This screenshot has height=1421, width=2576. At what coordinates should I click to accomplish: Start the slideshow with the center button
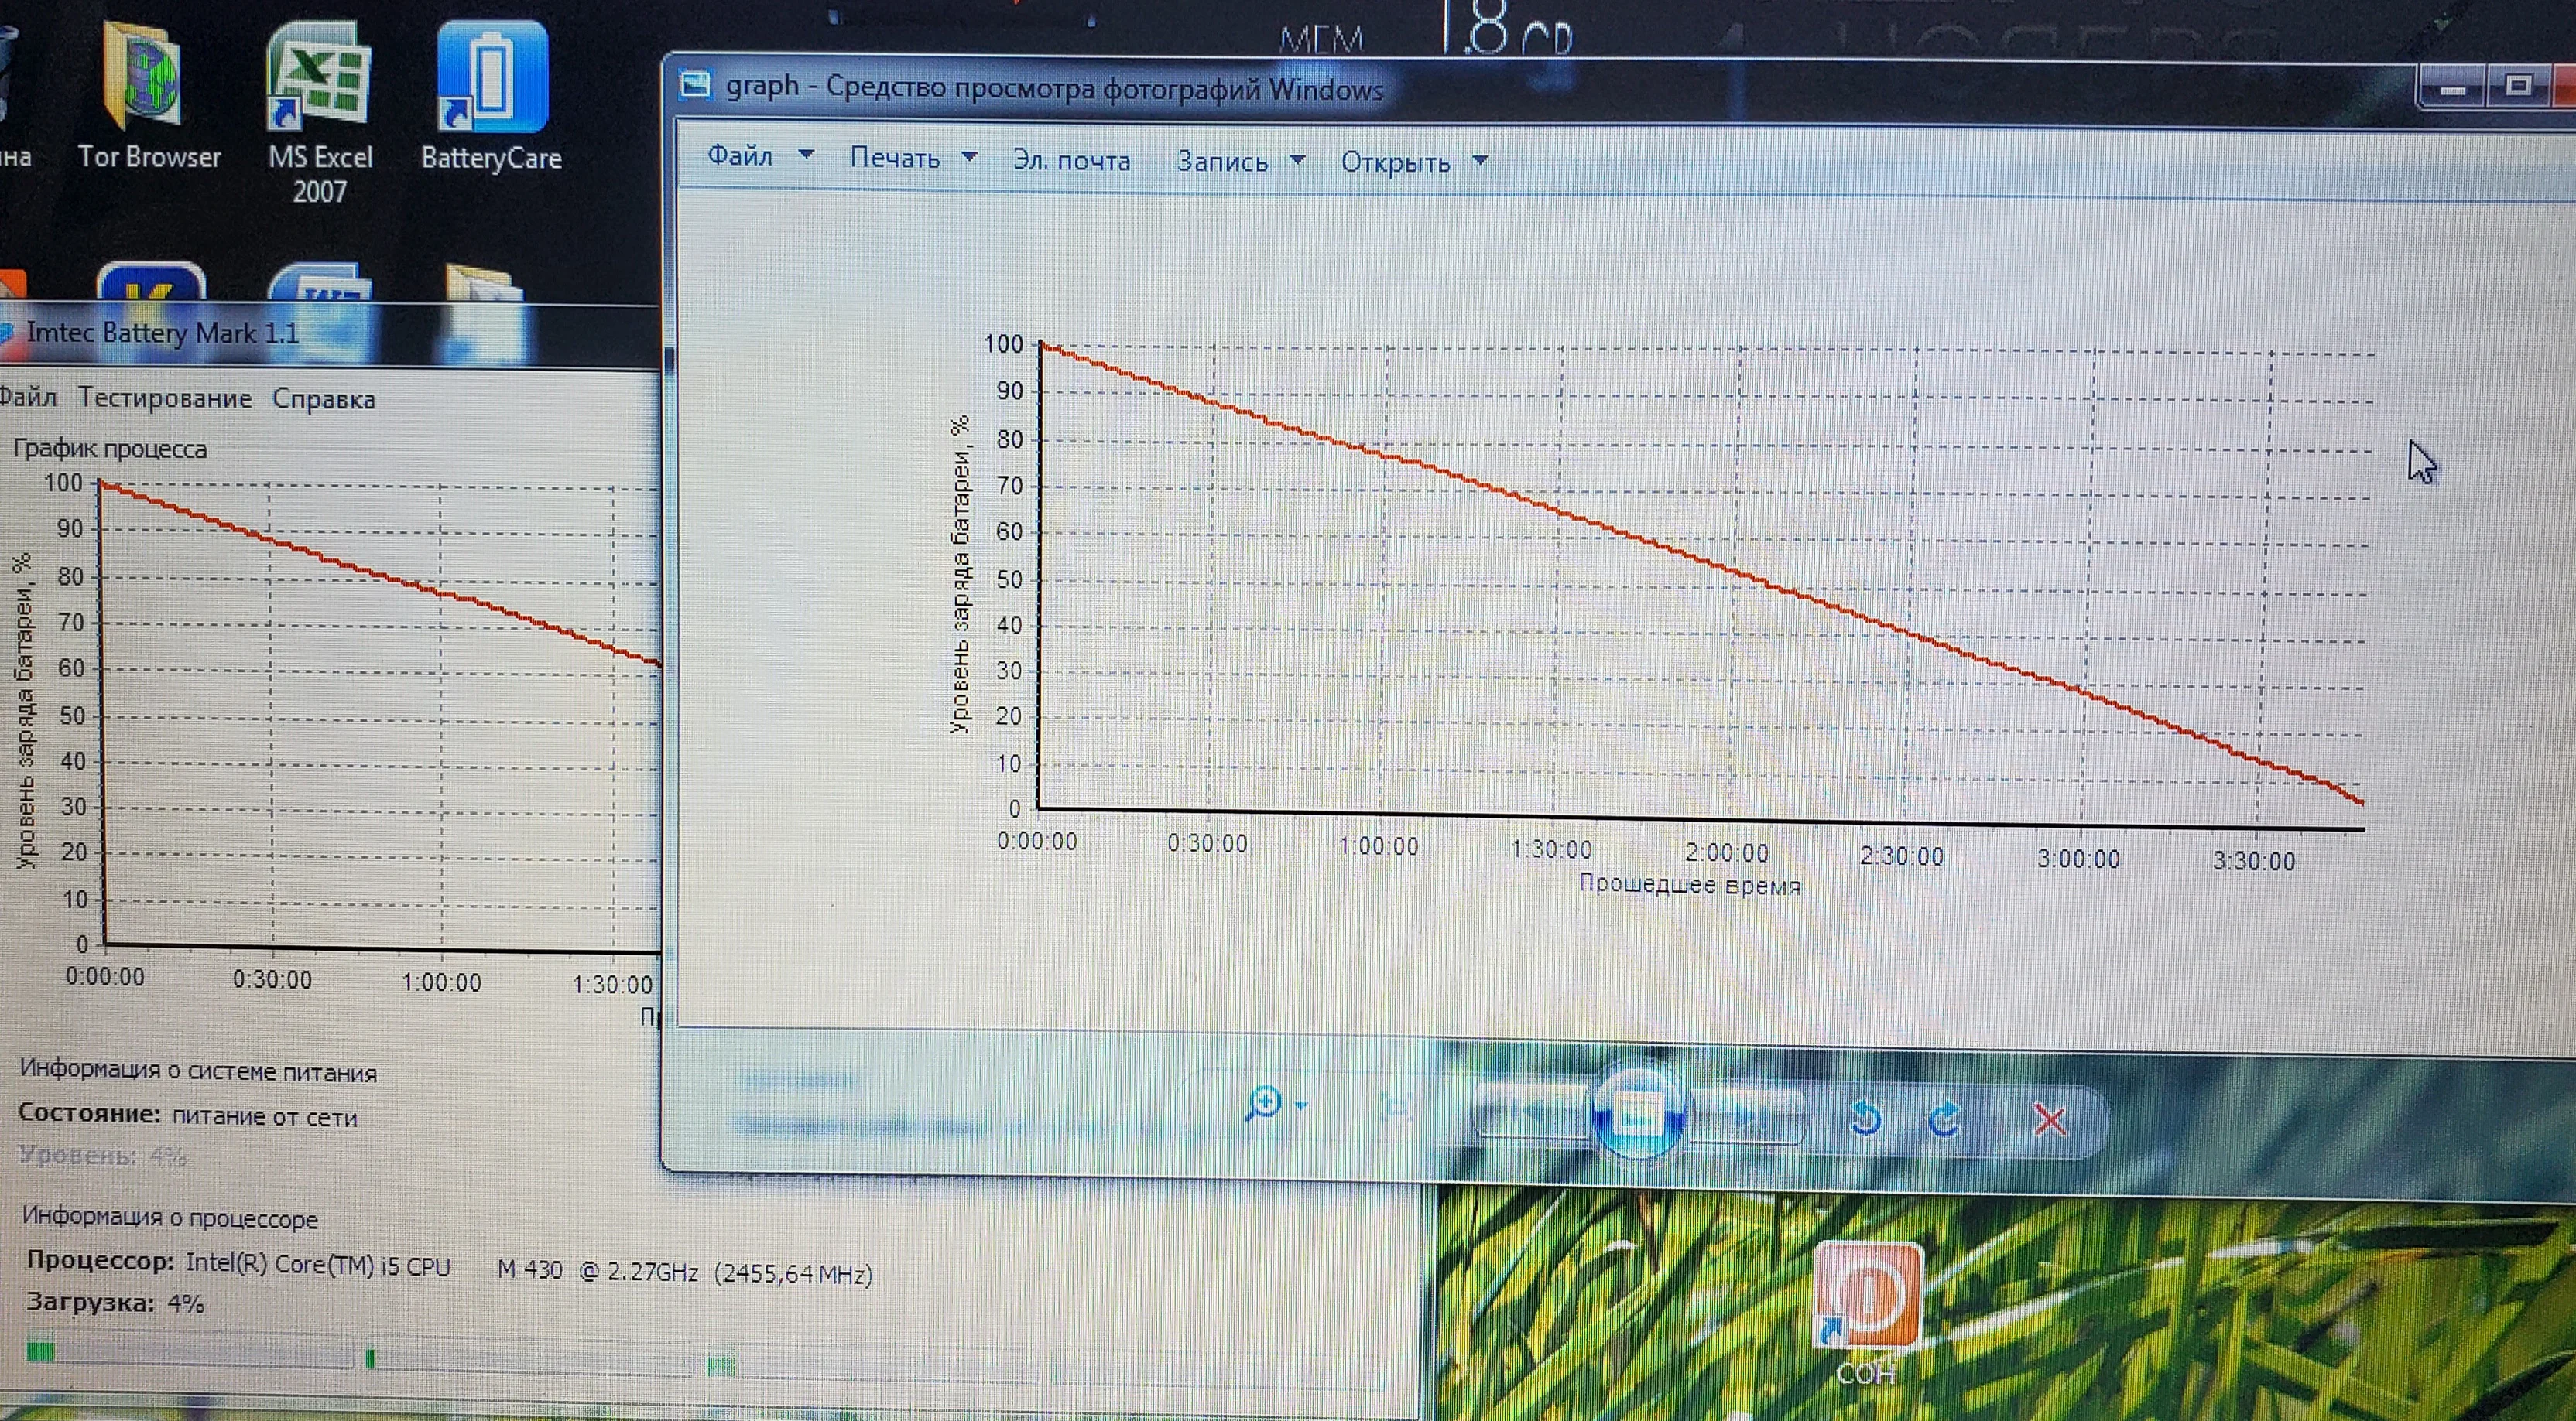(x=1637, y=1109)
